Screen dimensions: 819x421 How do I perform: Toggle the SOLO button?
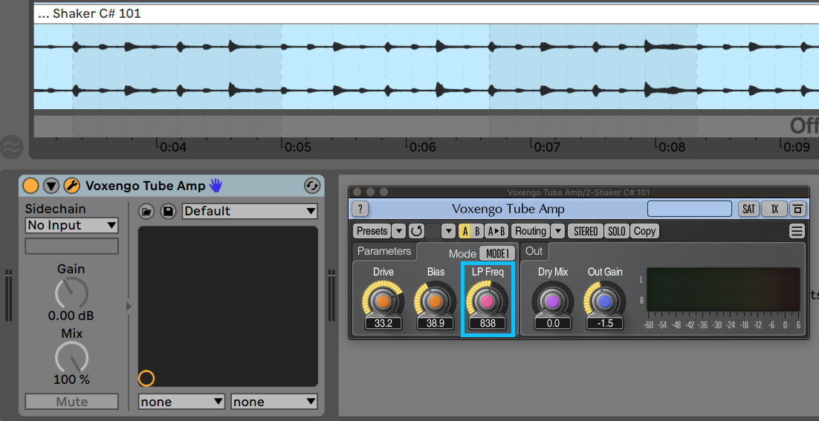coord(617,231)
